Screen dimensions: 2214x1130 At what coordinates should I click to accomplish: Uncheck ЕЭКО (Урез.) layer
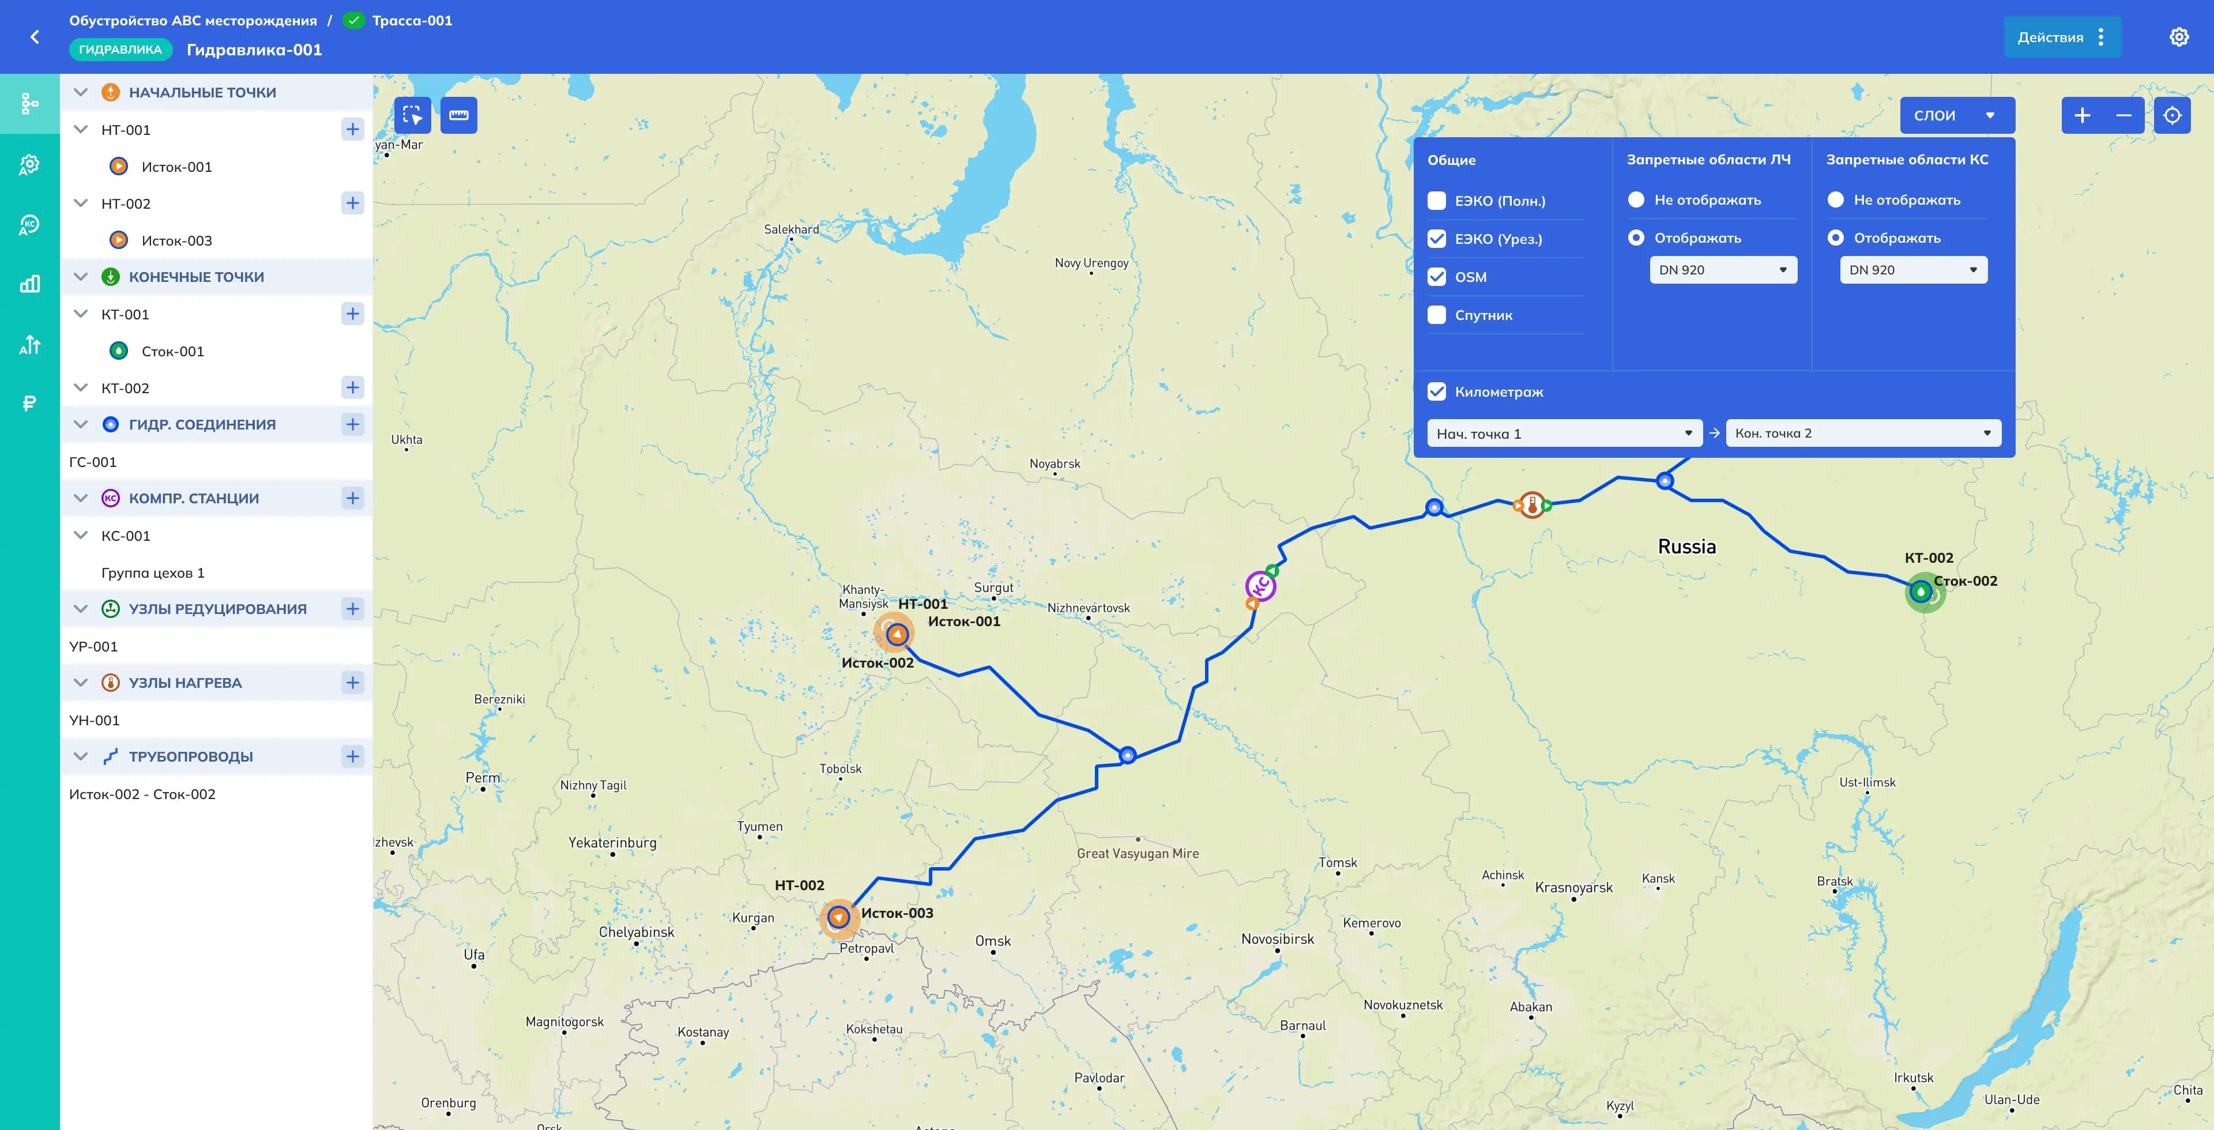(1437, 239)
